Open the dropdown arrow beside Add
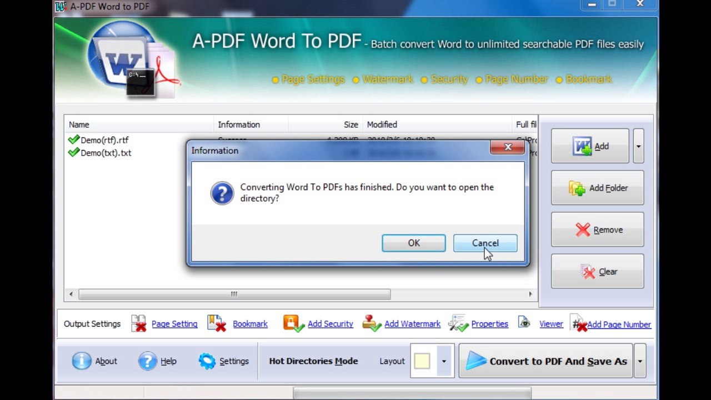This screenshot has width=711, height=400. pos(638,146)
